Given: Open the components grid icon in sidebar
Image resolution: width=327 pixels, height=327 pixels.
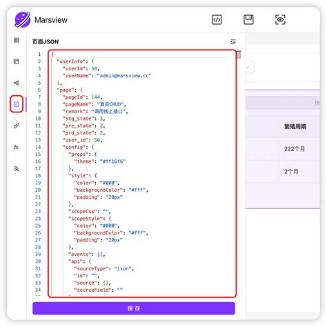Looking at the screenshot, I should (x=16, y=40).
